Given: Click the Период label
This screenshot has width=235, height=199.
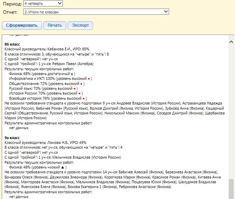Looking at the screenshot, I should pos(12,4).
